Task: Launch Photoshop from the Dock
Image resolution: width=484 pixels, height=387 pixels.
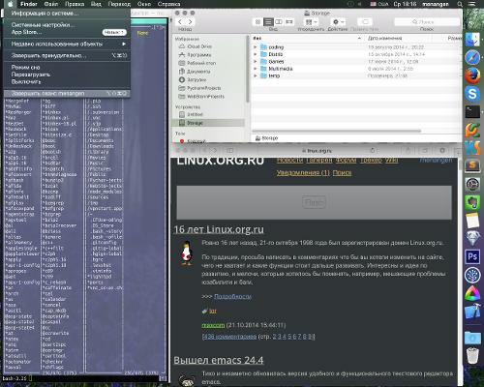Action: [472, 257]
